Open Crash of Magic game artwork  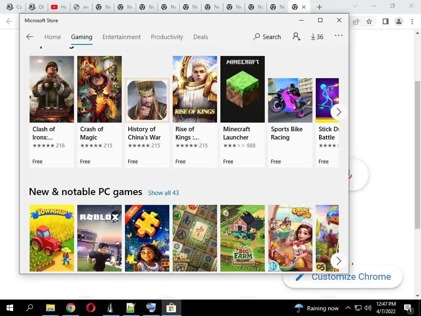(99, 89)
